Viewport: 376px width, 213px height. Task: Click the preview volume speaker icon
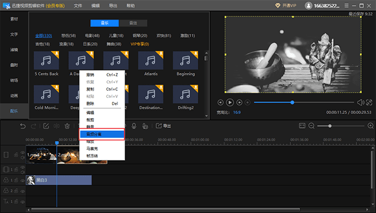(360, 102)
